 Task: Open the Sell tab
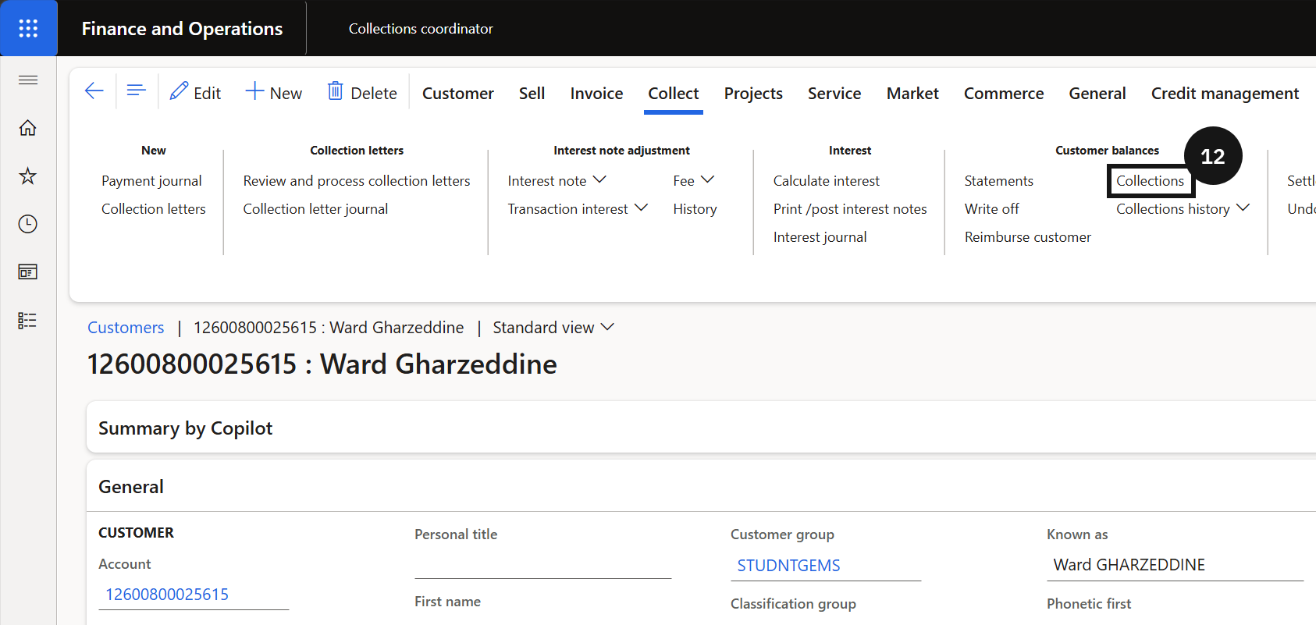tap(532, 94)
